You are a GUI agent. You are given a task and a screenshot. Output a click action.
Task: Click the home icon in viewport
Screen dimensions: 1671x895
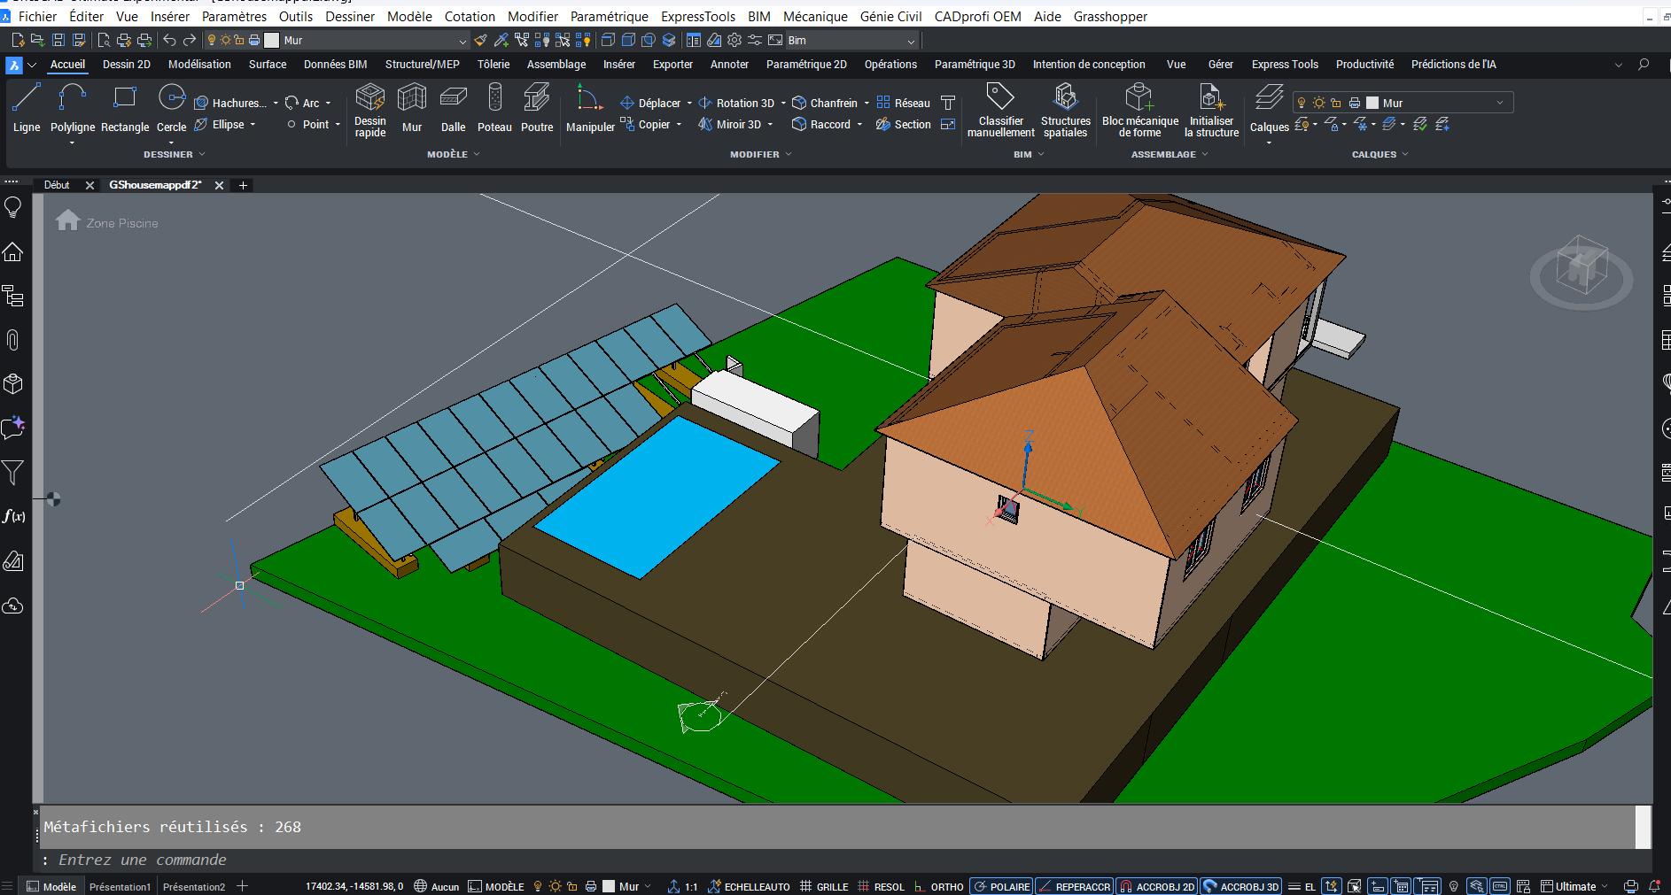tap(67, 220)
